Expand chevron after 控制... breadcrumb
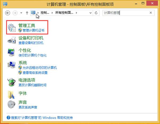This screenshot has height=124, width=160. coord(52,13)
